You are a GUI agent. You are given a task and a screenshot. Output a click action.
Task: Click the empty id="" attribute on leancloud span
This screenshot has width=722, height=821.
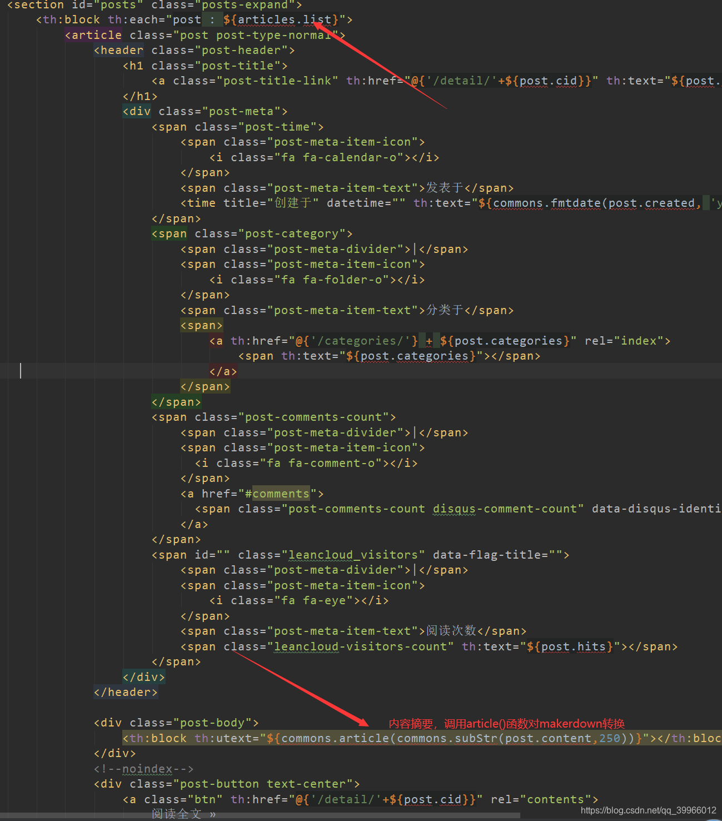coord(212,555)
